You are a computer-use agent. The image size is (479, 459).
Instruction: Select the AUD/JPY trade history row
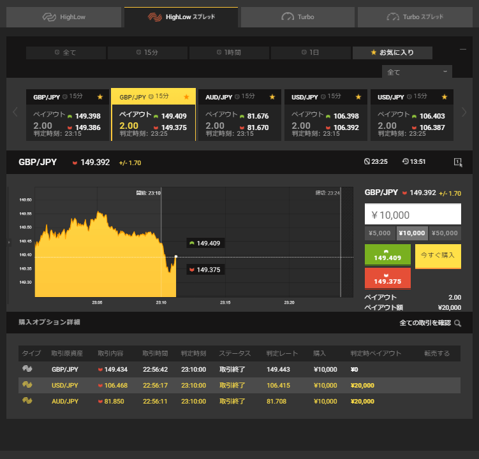click(x=240, y=401)
